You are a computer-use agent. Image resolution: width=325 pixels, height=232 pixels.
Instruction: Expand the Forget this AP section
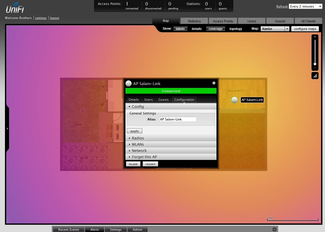click(171, 157)
